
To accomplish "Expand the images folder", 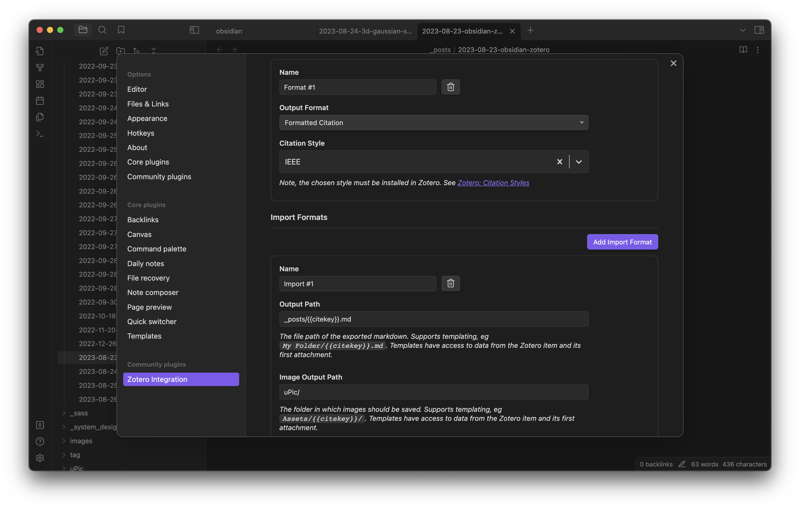I will click(81, 441).
